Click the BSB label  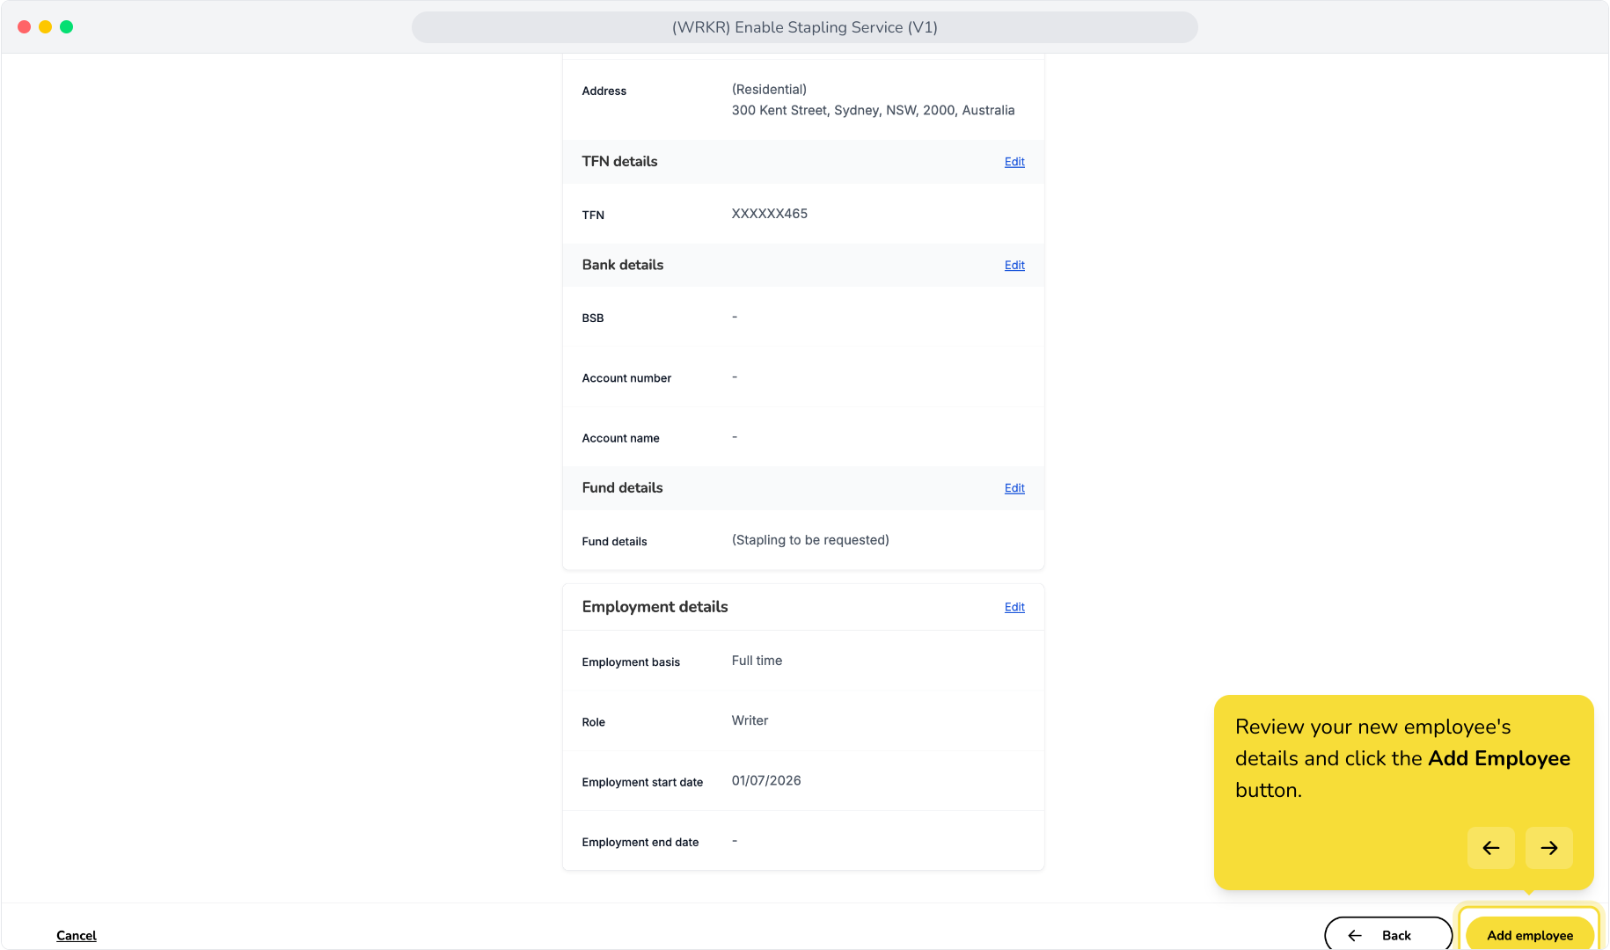pyautogui.click(x=592, y=318)
